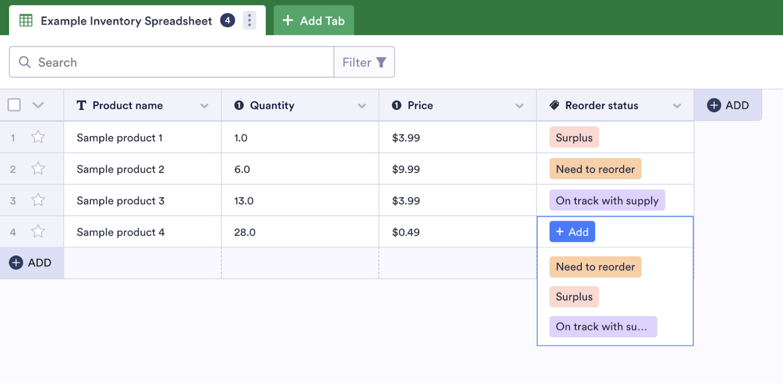Click the three-dot tab options icon
The width and height of the screenshot is (783, 383).
(x=249, y=20)
